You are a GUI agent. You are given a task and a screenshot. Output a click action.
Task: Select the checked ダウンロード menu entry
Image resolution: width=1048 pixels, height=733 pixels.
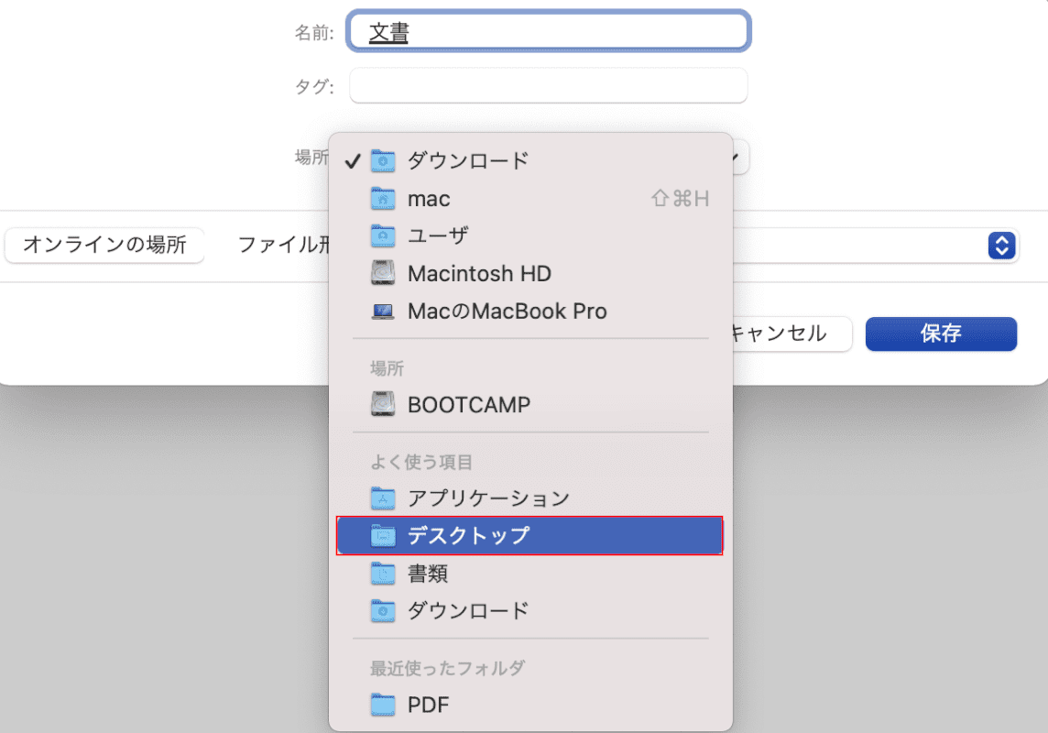coord(530,160)
